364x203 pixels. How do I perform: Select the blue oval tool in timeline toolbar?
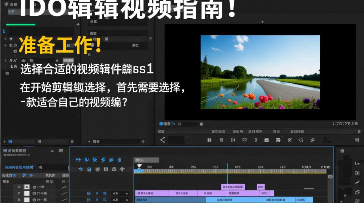[x=120, y=160]
